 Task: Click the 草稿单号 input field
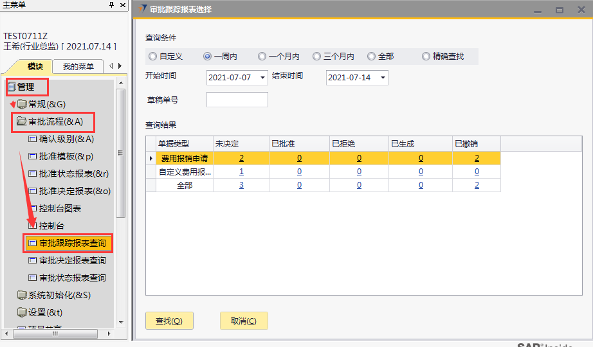(237, 100)
